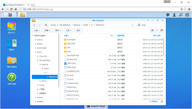Open Package Center desktop icon
The image size is (192, 109).
point(12,26)
